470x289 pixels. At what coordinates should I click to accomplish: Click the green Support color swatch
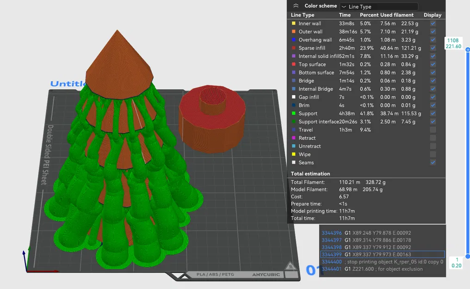click(293, 113)
